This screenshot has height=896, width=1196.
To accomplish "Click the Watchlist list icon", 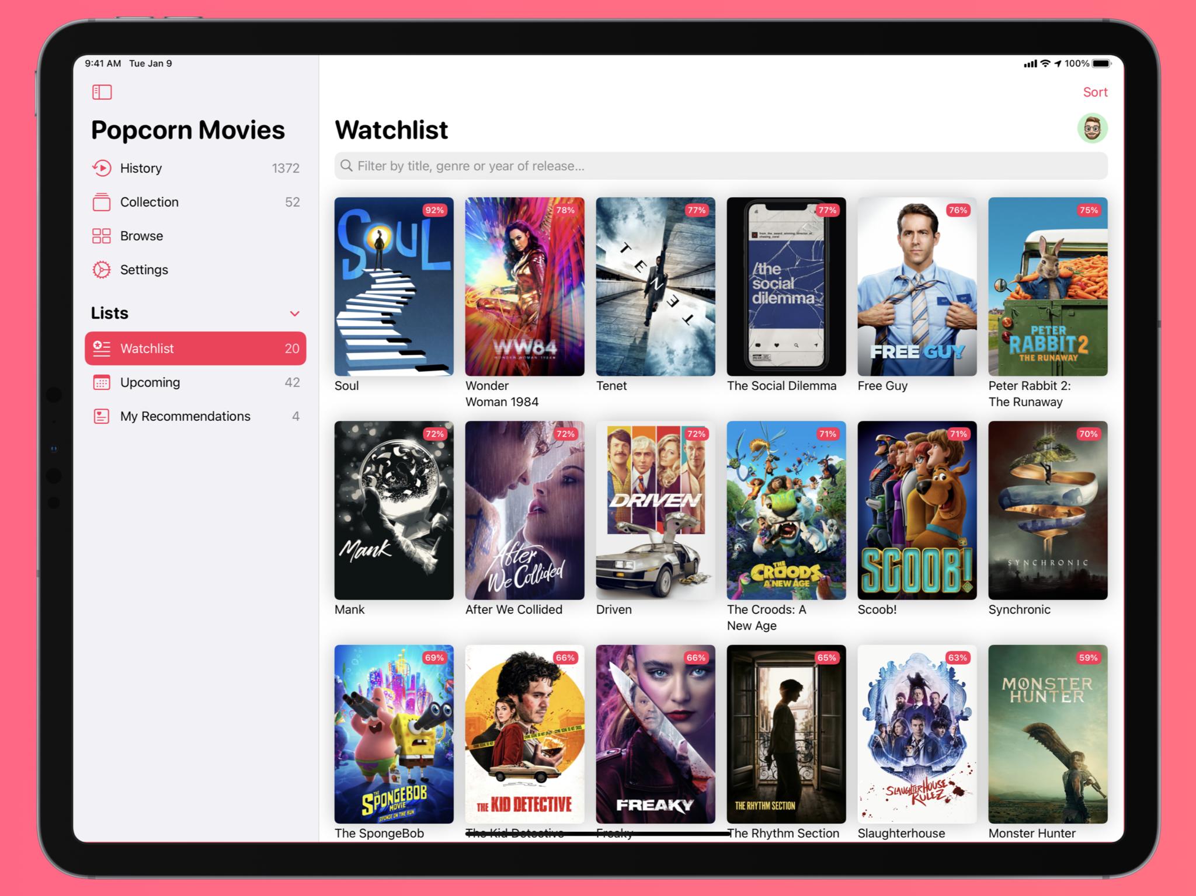I will (x=102, y=348).
